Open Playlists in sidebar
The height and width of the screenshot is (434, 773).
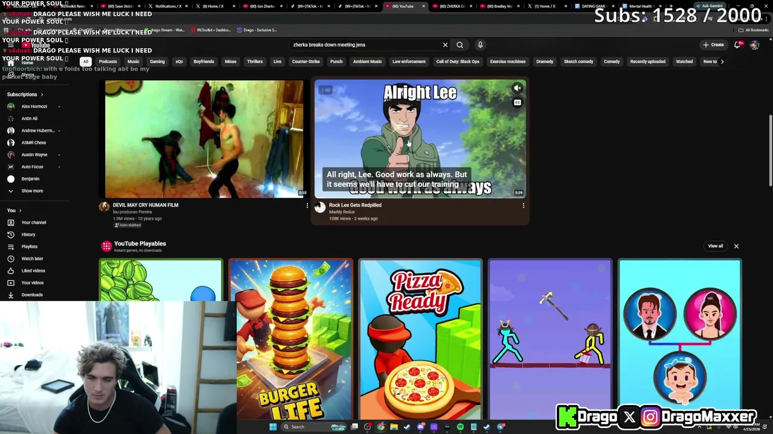[x=33, y=247]
